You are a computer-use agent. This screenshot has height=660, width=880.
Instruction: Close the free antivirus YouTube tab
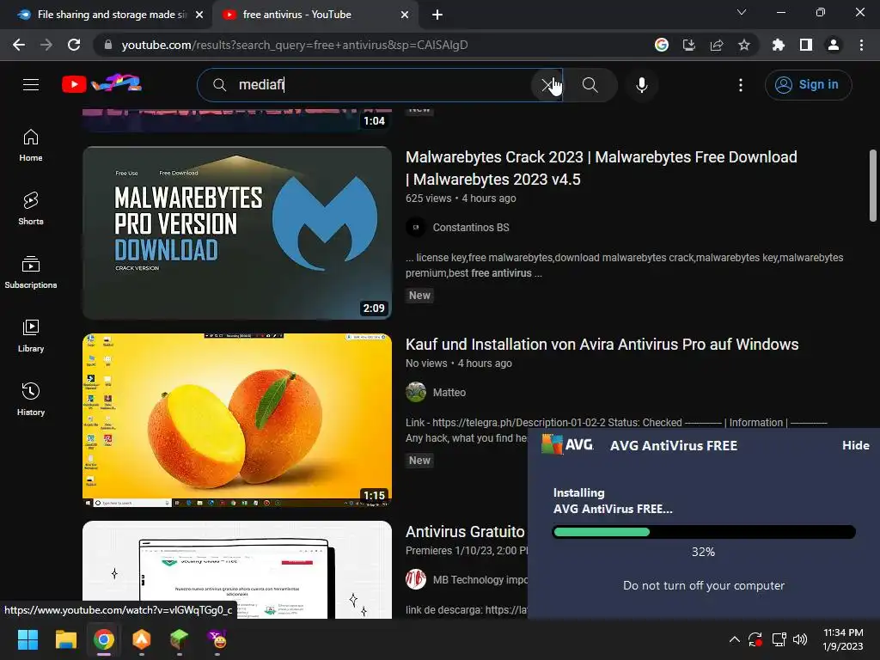coord(405,15)
